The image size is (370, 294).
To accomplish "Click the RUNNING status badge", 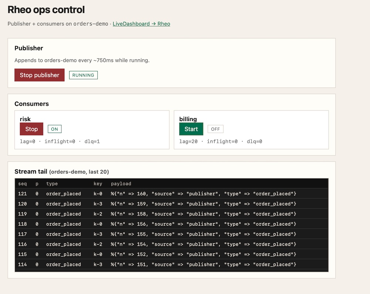I will click(83, 75).
